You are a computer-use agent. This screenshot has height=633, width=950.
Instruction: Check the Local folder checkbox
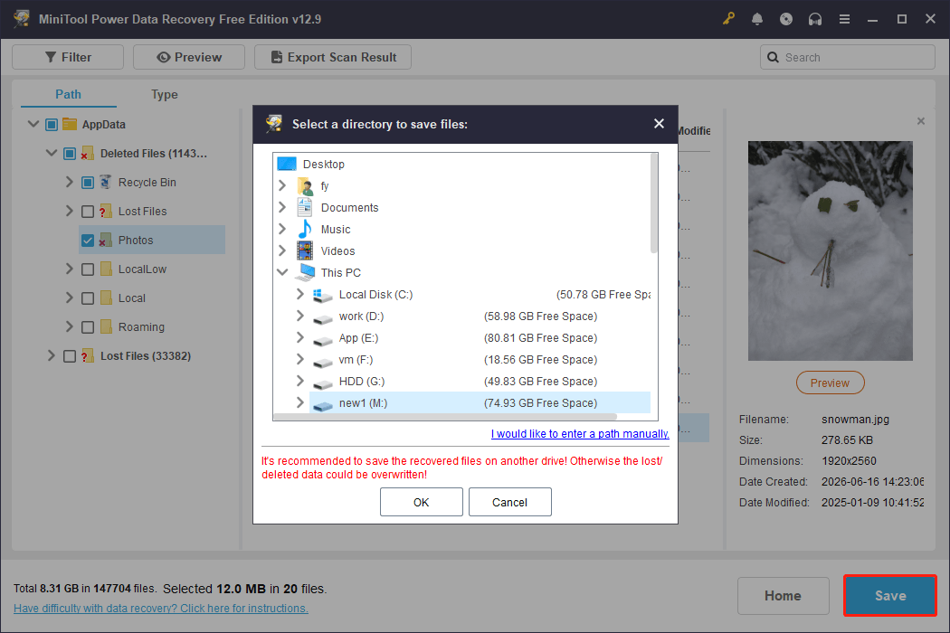click(88, 298)
